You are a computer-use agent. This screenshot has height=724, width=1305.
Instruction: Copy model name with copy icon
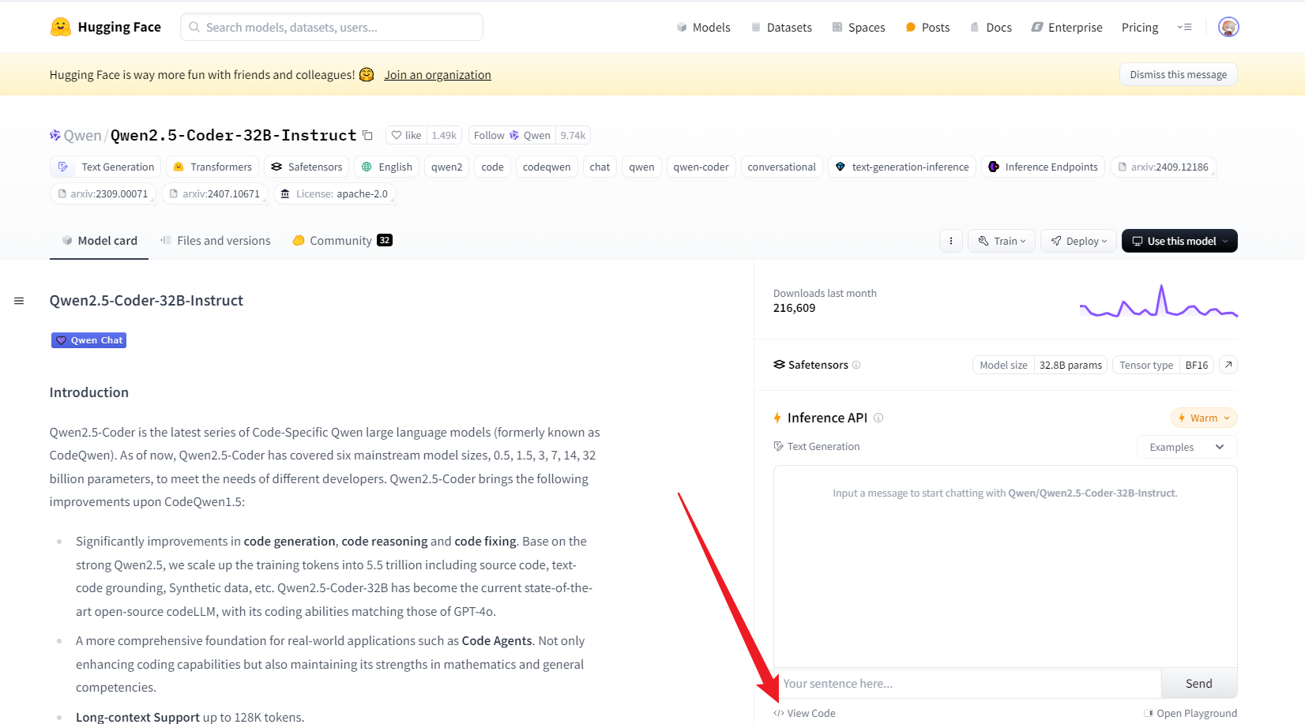point(367,135)
